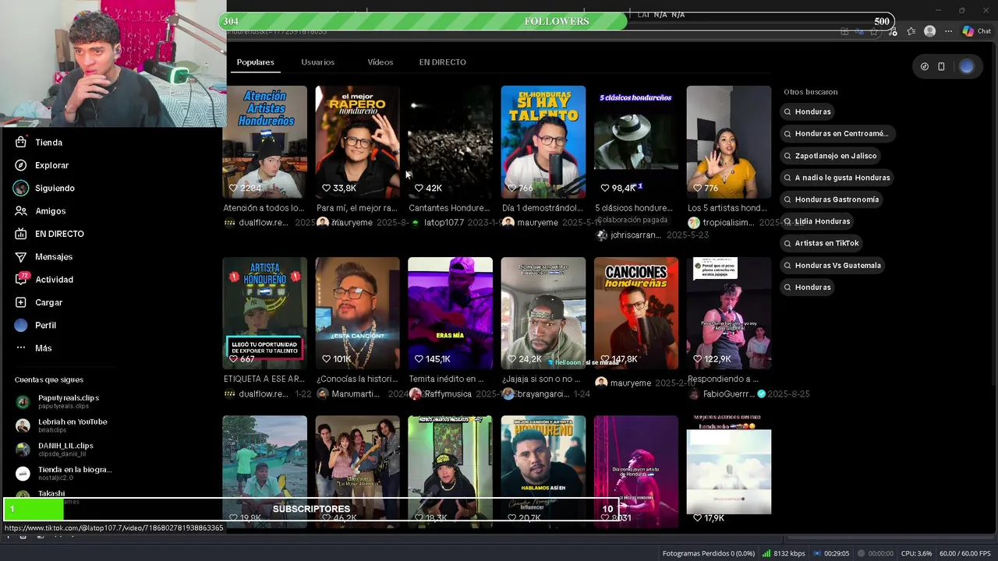
Task: Open Canciones hondureñas video thumbnail
Action: point(635,313)
